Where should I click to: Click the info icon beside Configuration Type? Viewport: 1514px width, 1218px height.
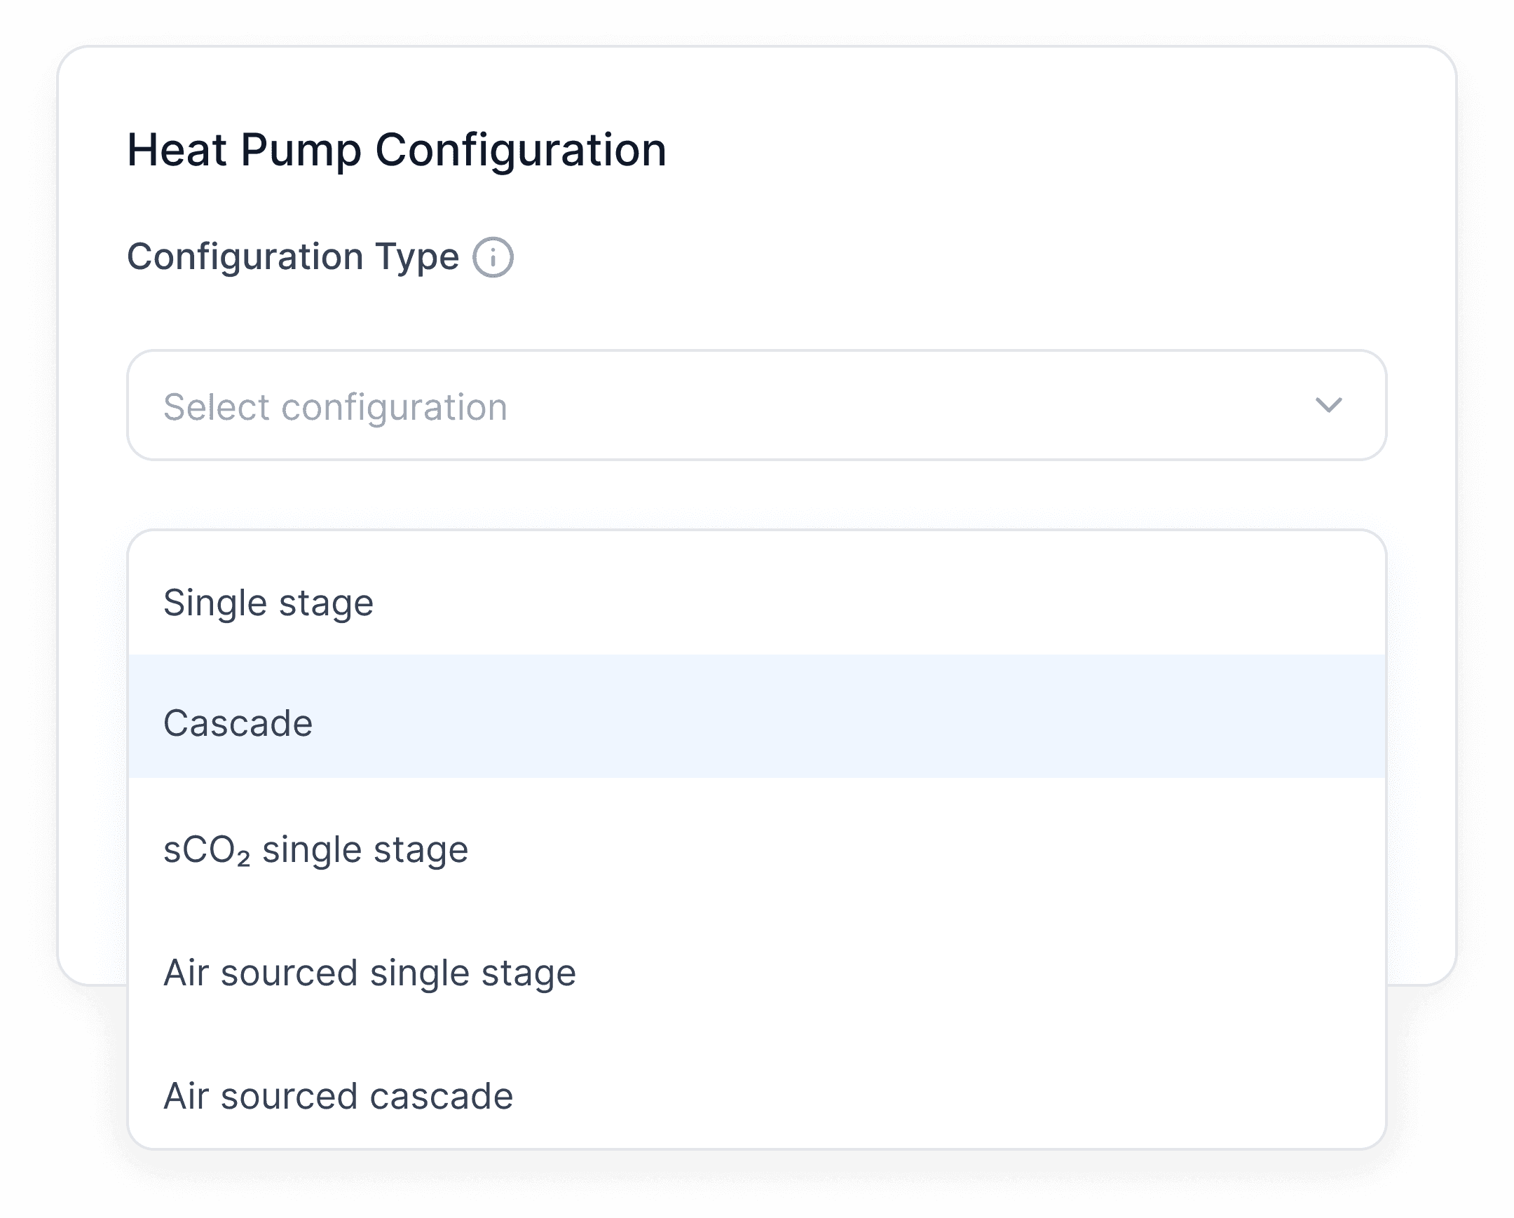[493, 258]
